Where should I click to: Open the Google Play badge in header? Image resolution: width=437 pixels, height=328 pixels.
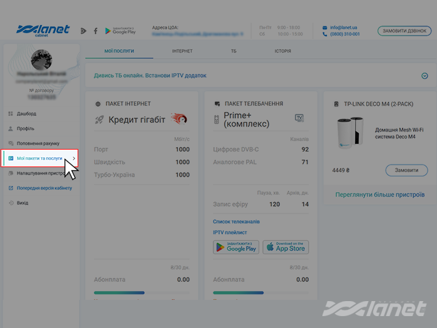tap(120, 31)
